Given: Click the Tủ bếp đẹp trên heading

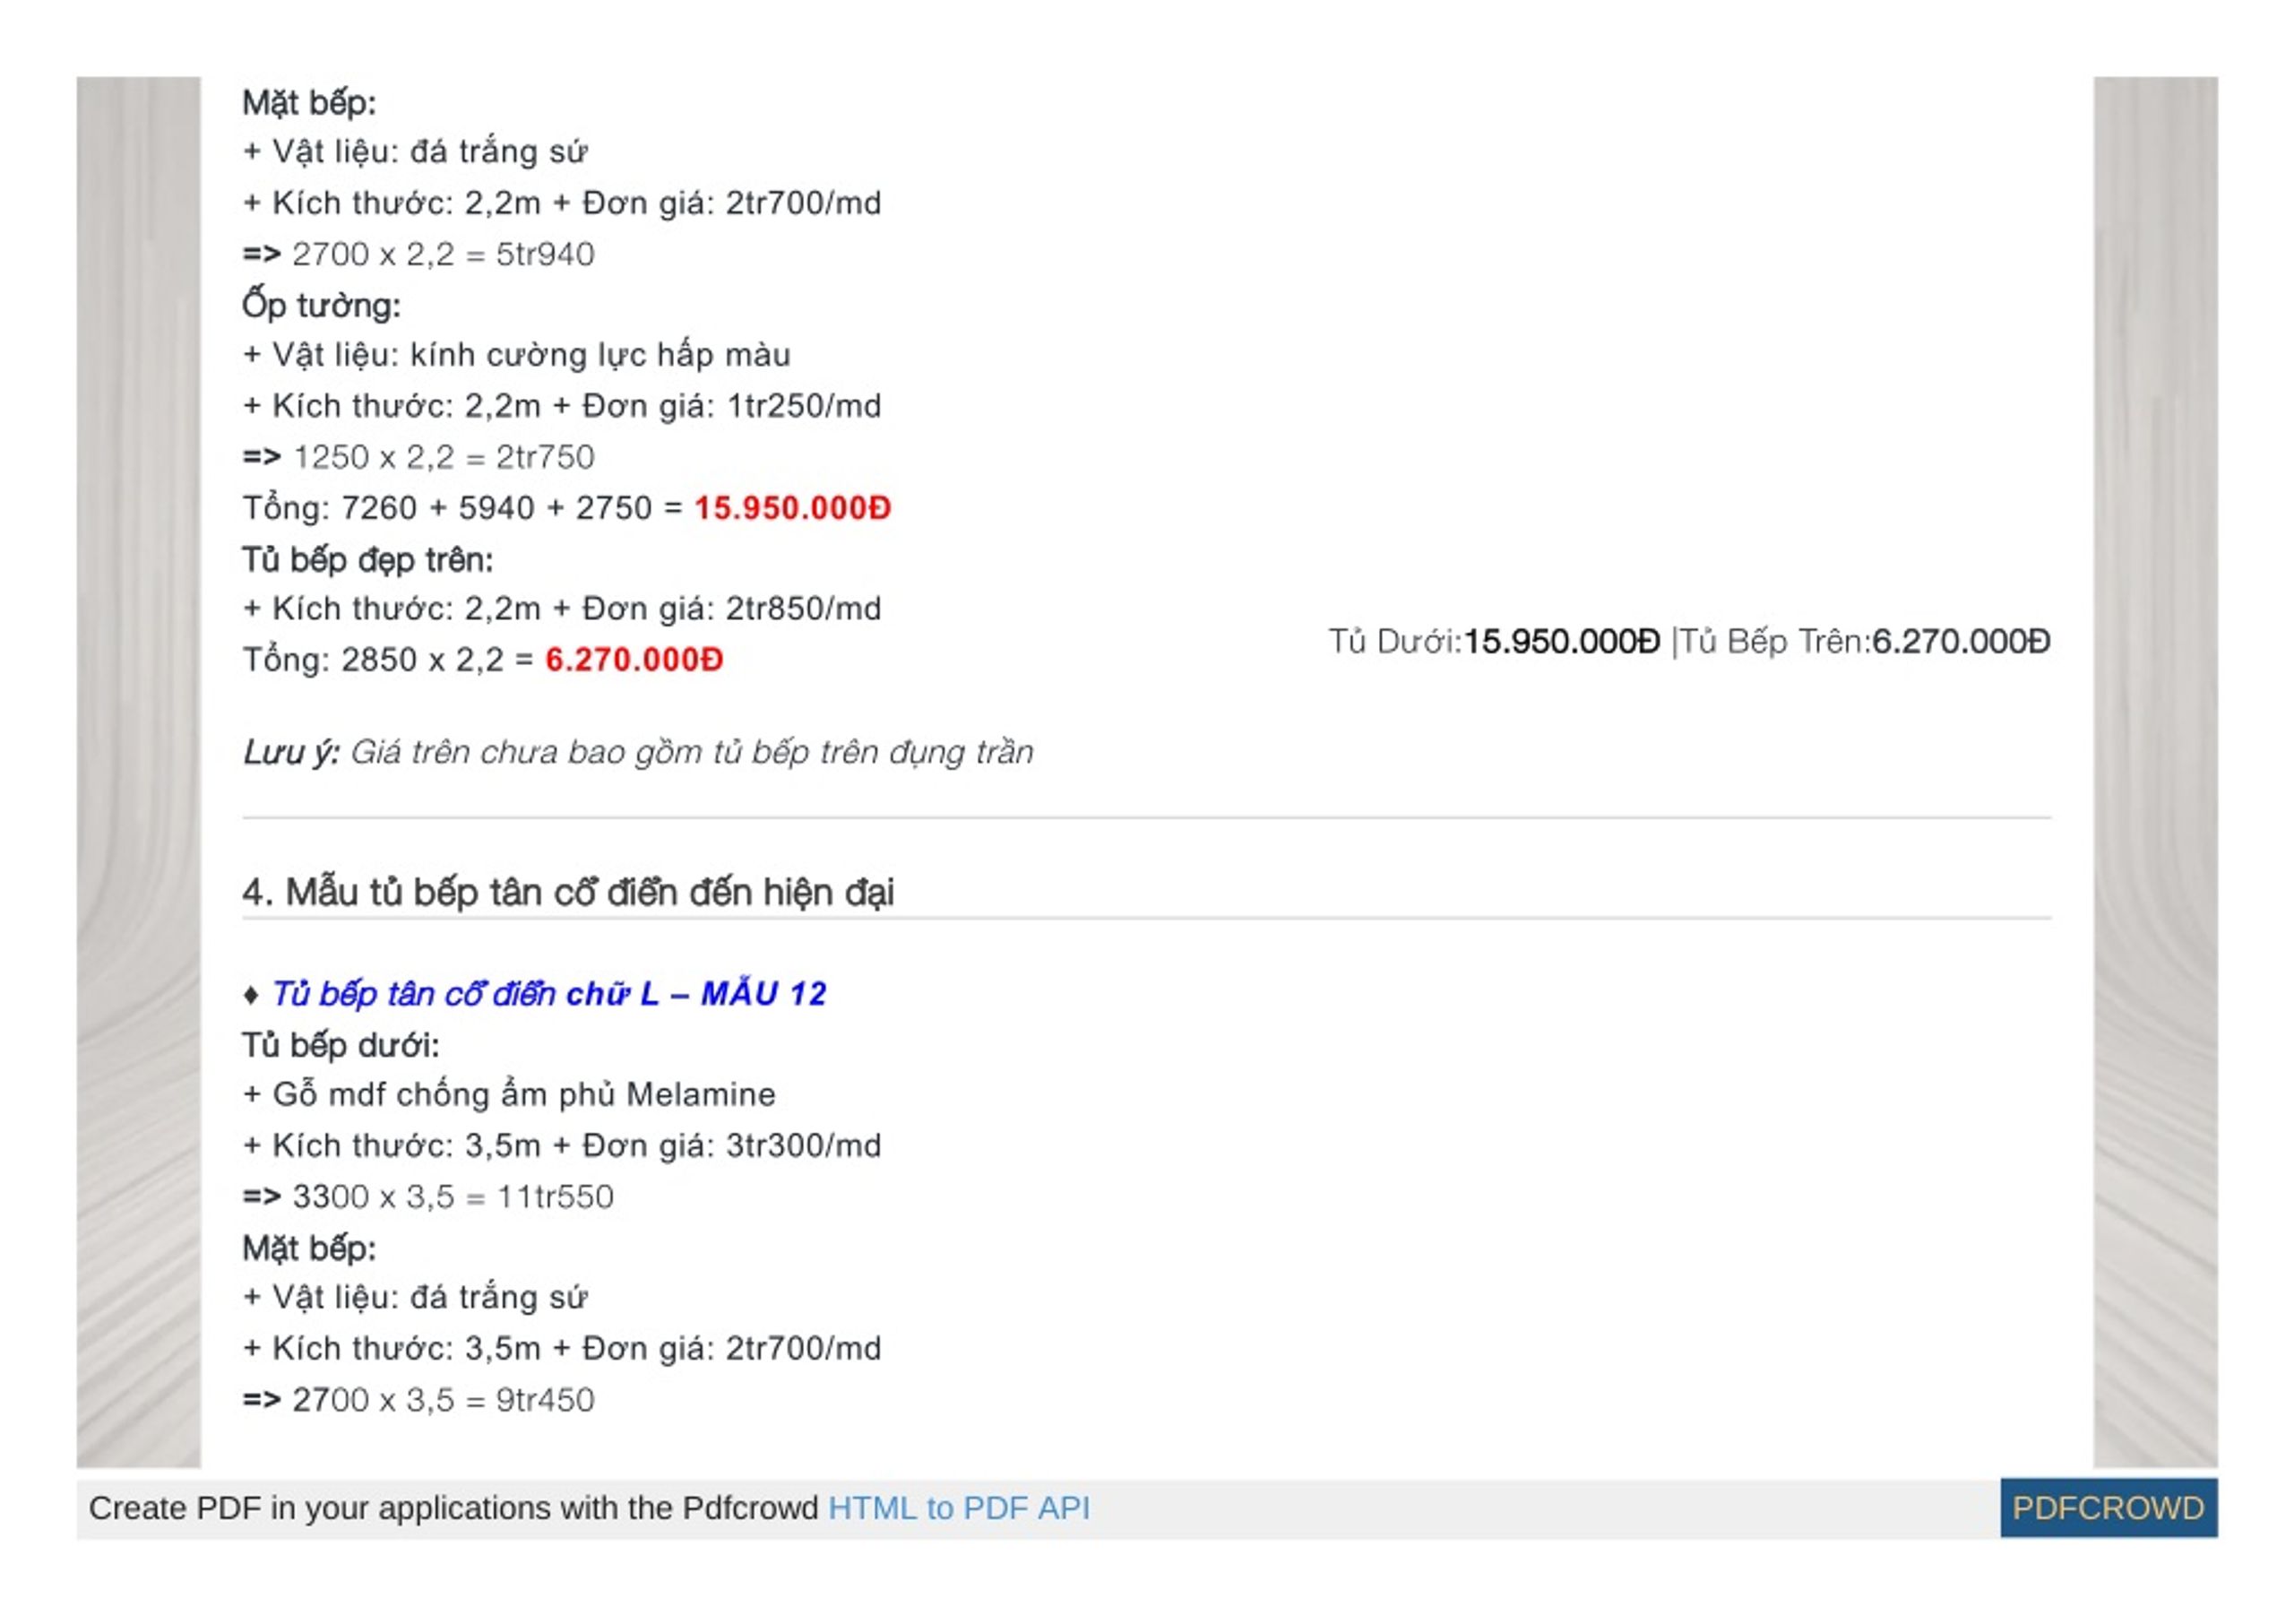Looking at the screenshot, I should pos(367,559).
